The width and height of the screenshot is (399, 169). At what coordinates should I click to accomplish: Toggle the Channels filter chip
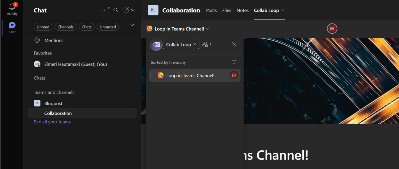pyautogui.click(x=65, y=27)
